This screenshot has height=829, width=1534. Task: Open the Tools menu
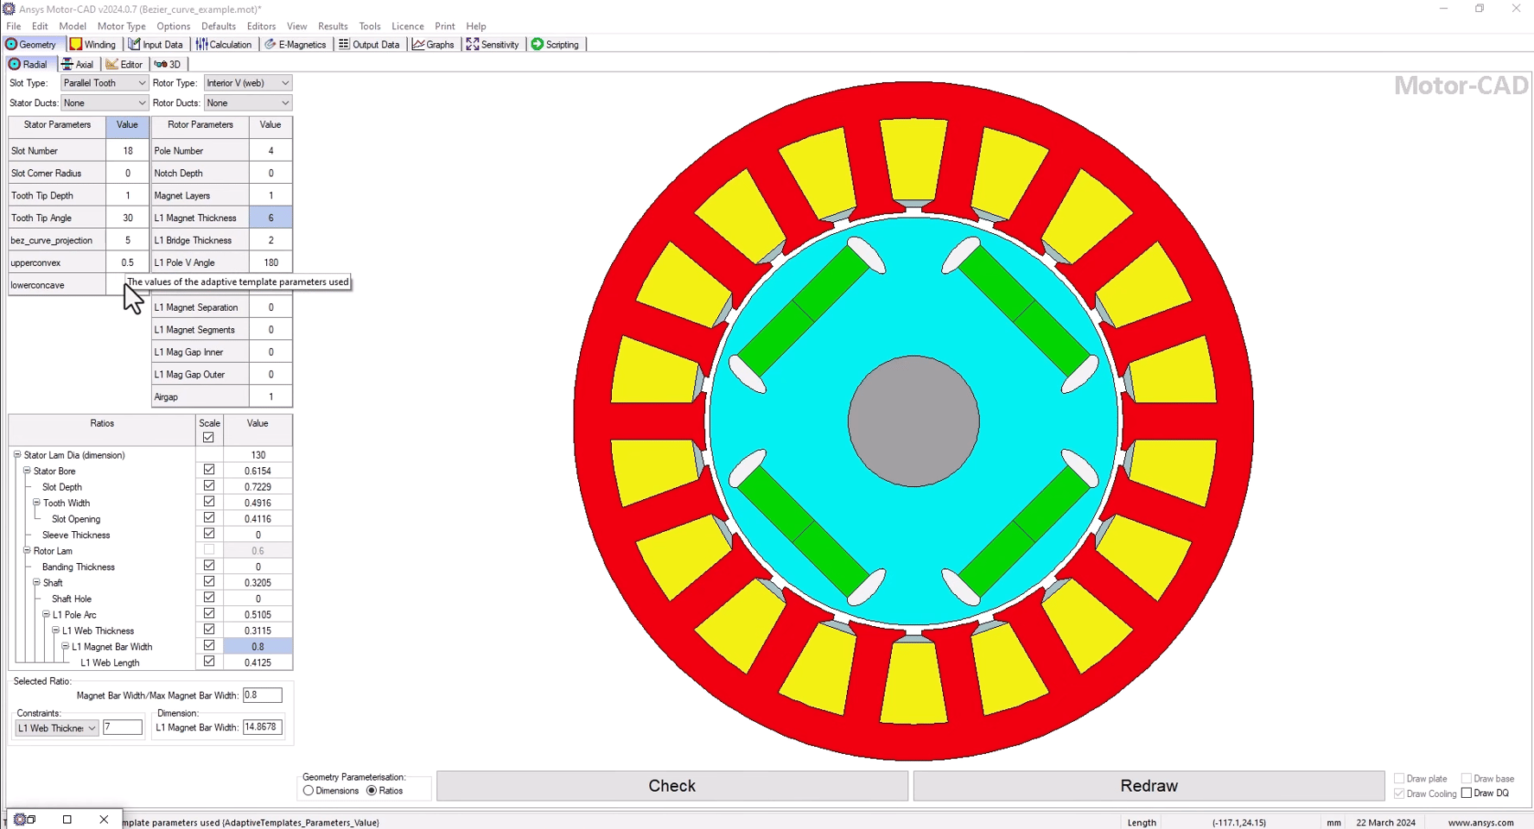pos(370,26)
